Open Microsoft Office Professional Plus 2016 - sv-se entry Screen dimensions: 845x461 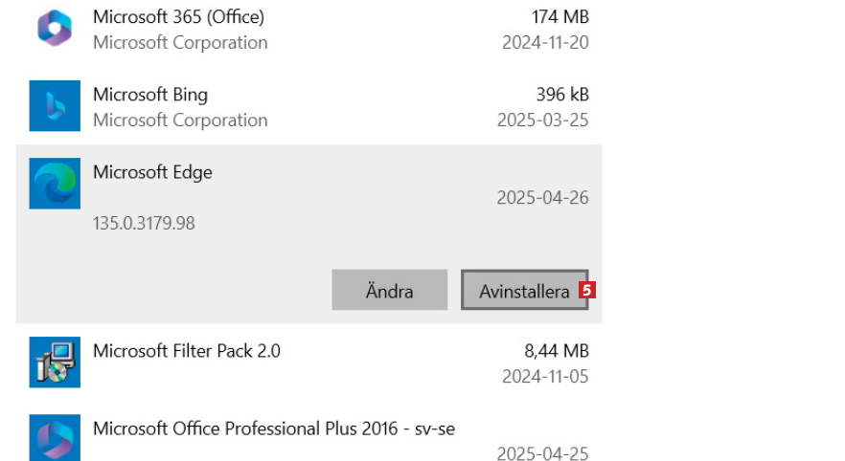tap(274, 428)
